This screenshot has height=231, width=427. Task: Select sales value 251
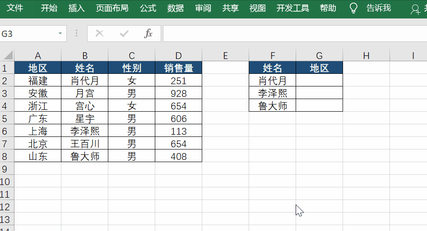tap(178, 81)
